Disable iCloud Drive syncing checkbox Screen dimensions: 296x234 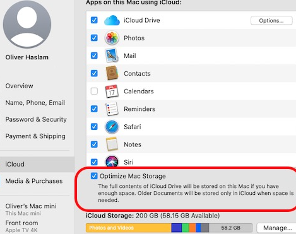click(x=94, y=20)
